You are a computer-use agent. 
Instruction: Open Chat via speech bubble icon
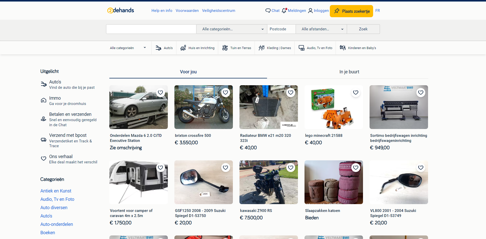click(268, 11)
